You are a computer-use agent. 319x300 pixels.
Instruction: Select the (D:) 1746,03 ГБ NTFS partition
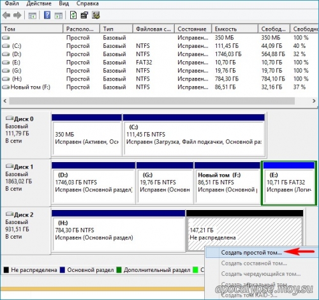coord(93,183)
